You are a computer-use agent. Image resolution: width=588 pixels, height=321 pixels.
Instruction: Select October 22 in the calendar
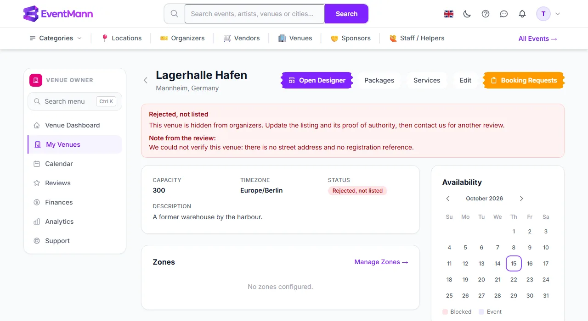514,280
